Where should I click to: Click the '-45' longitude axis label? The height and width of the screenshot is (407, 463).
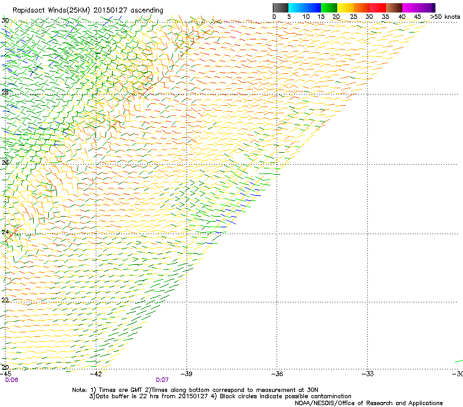6,374
